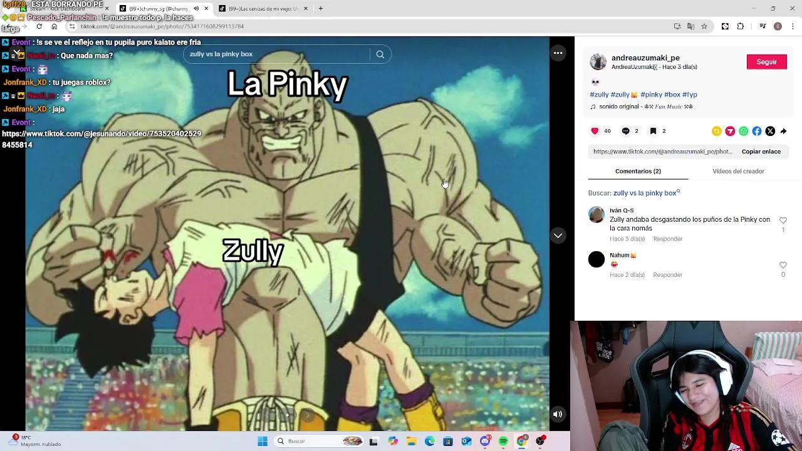Open the translate page icon in address bar
The width and height of the screenshot is (802, 451).
[690, 26]
